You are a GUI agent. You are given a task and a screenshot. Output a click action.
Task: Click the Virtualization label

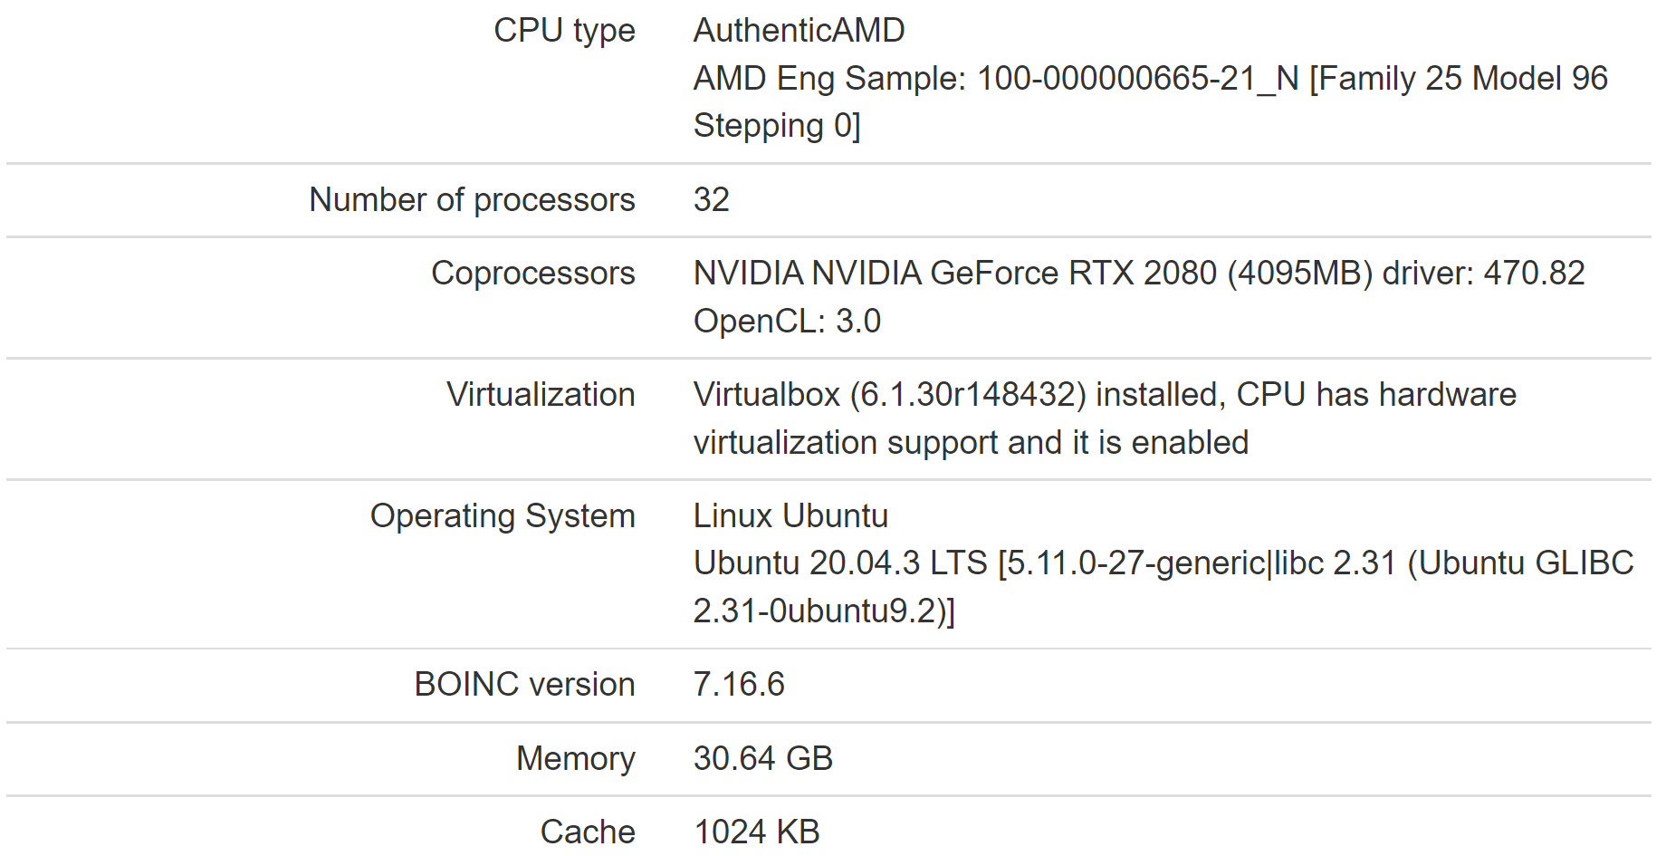[x=541, y=395]
